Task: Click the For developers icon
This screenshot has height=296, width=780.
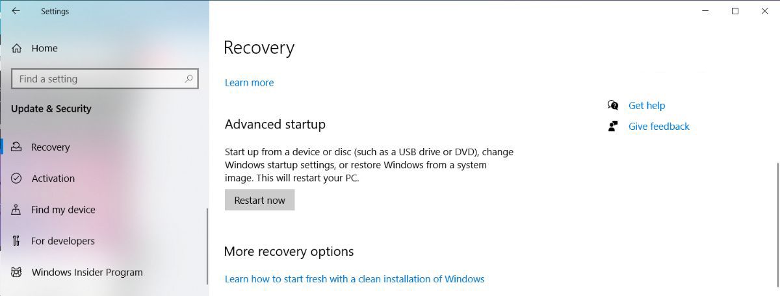Action: click(17, 241)
